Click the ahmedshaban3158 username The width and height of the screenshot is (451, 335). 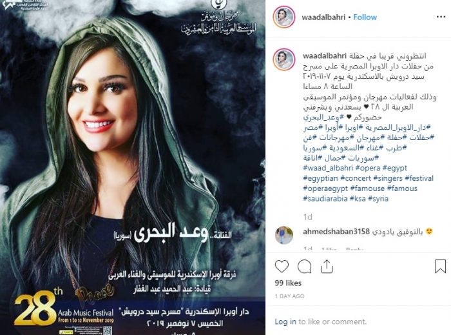[336, 232]
